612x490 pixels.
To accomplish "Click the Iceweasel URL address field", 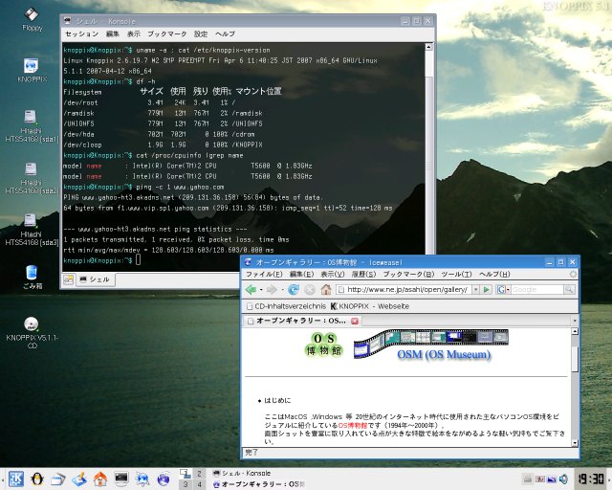I will pyautogui.click(x=405, y=290).
